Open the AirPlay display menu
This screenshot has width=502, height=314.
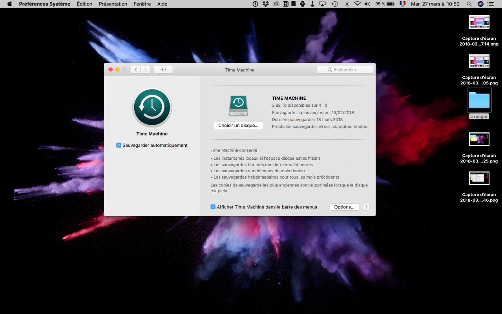323,4
